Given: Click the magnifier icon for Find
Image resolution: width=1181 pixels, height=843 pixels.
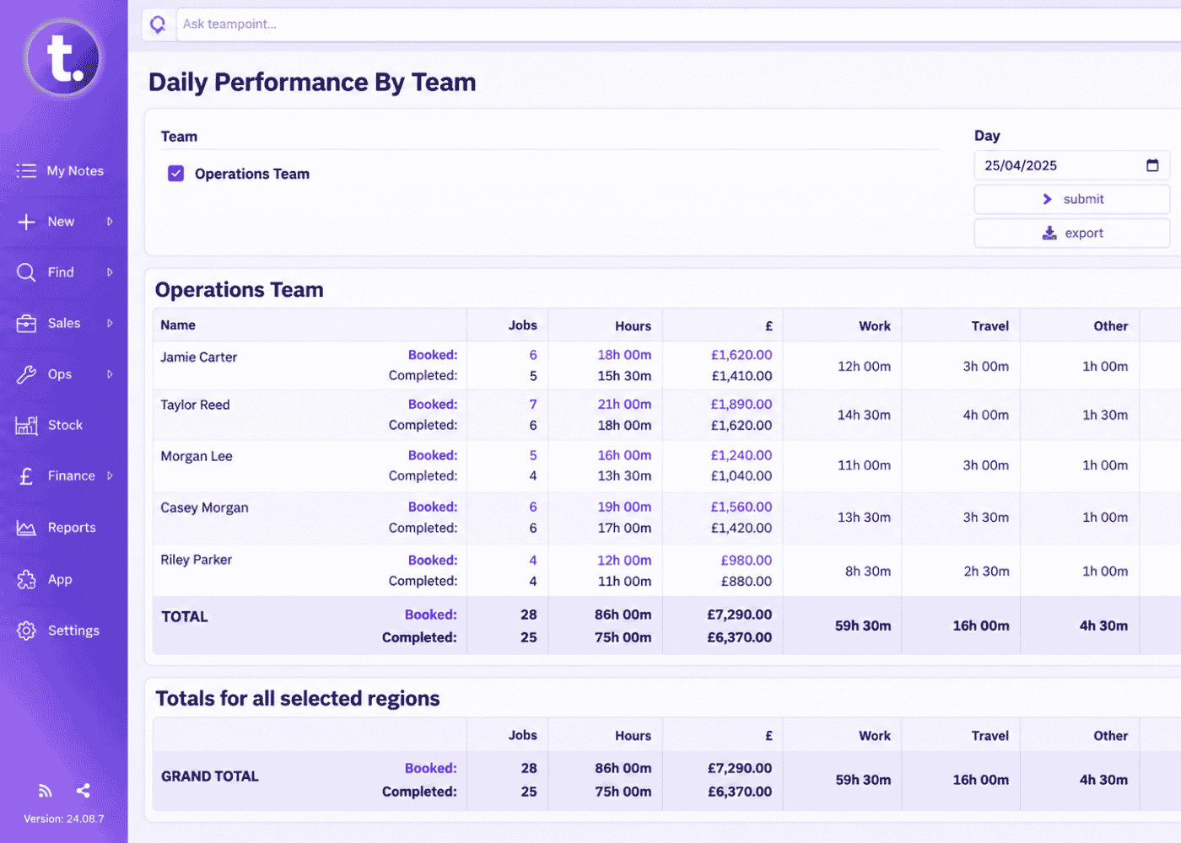Looking at the screenshot, I should 26,272.
